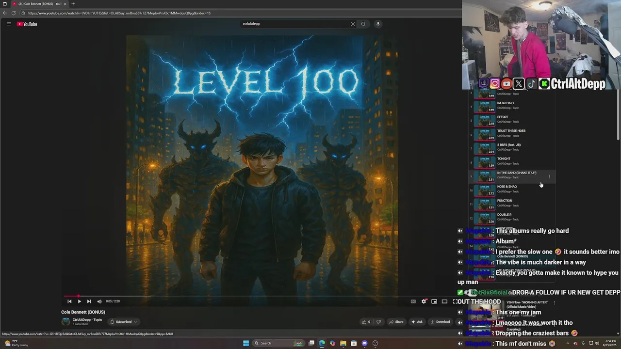Open the weather widget on taskbar
This screenshot has height=349, width=621.
[17, 343]
